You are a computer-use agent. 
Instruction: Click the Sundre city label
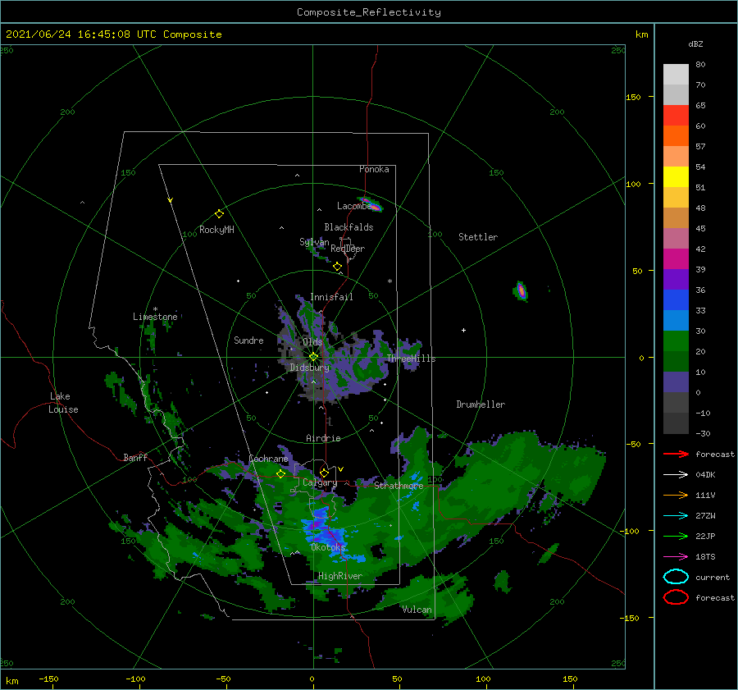[x=248, y=340]
